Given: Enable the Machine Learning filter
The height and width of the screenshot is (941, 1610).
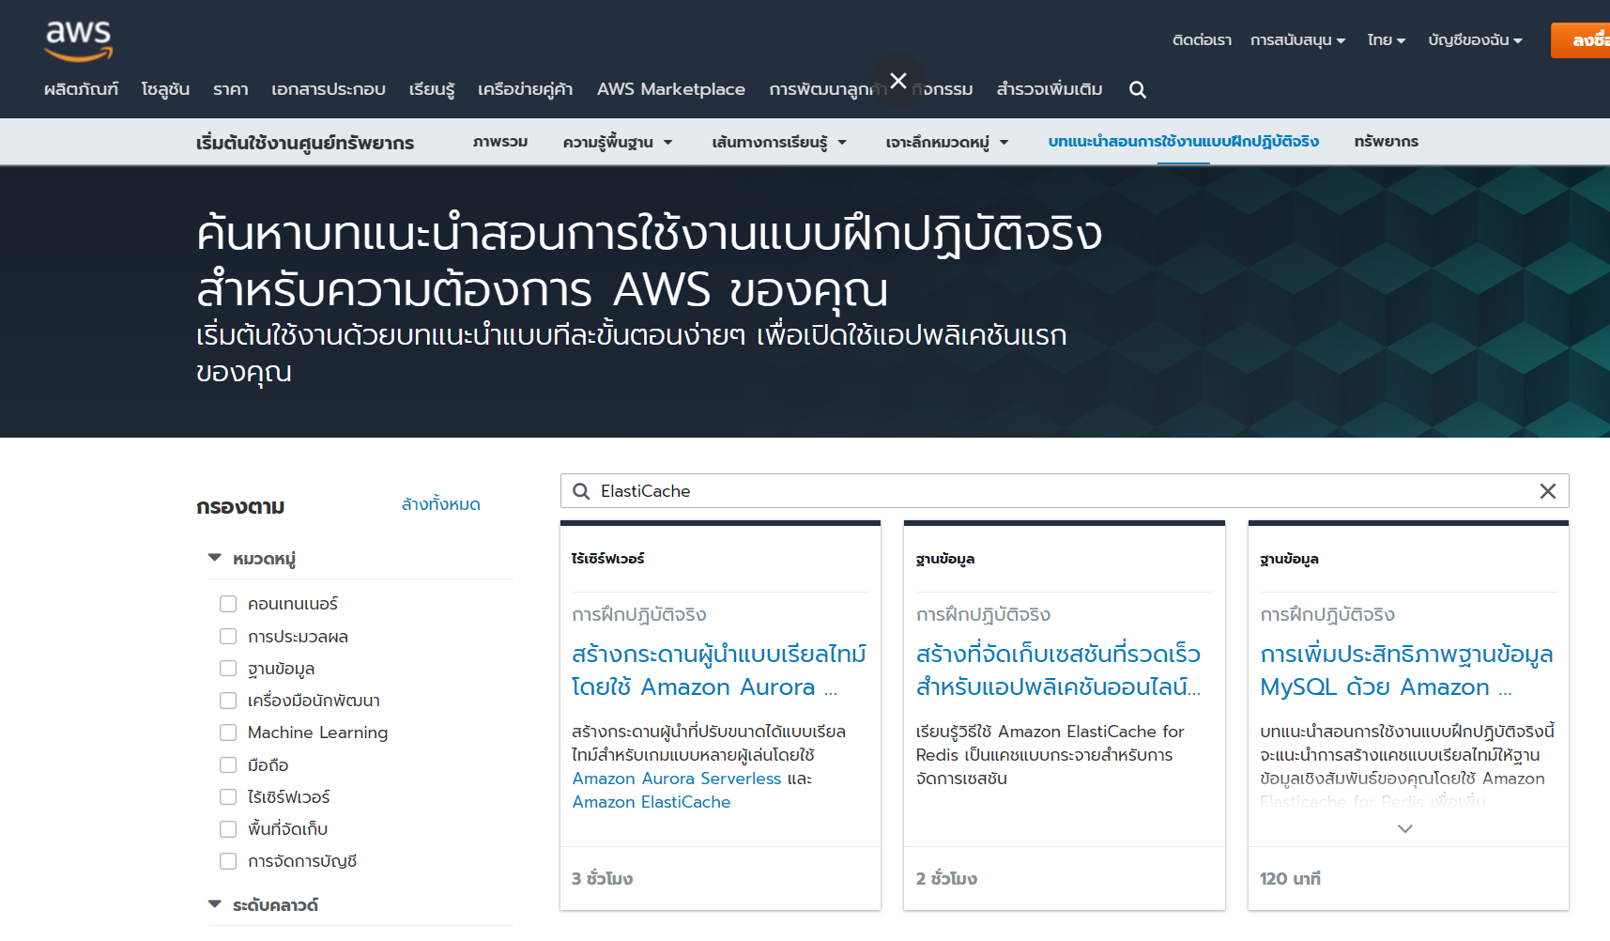Looking at the screenshot, I should [x=228, y=733].
